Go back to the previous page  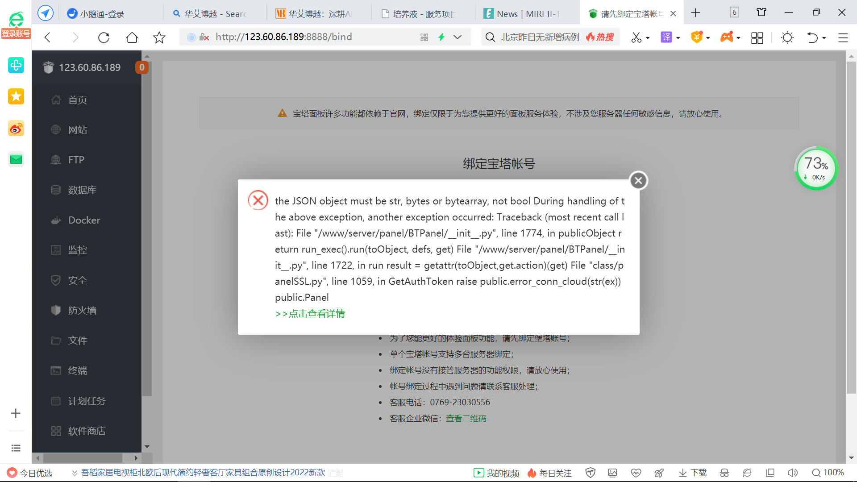[48, 37]
